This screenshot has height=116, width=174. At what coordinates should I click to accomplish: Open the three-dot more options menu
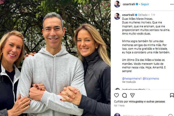point(172,4)
